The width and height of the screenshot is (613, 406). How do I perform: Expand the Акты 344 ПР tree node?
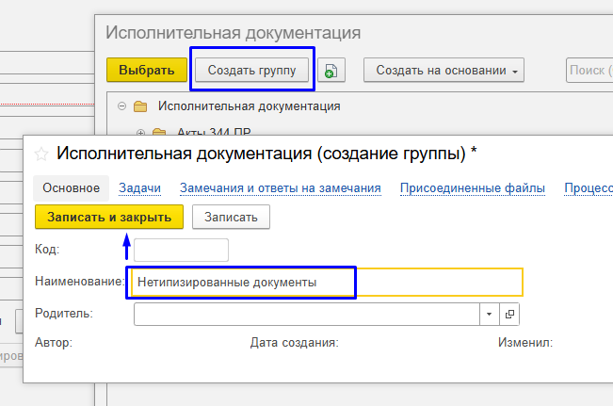pos(140,132)
